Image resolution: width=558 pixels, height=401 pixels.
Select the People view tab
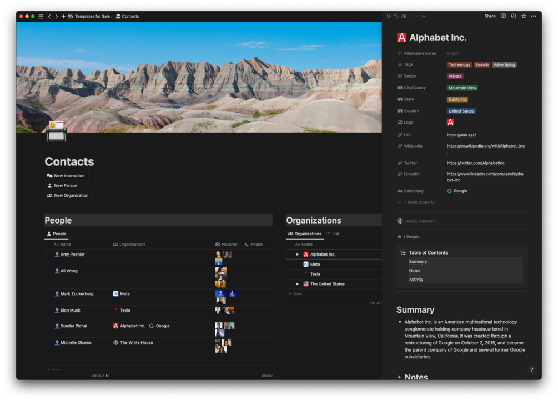pos(56,234)
